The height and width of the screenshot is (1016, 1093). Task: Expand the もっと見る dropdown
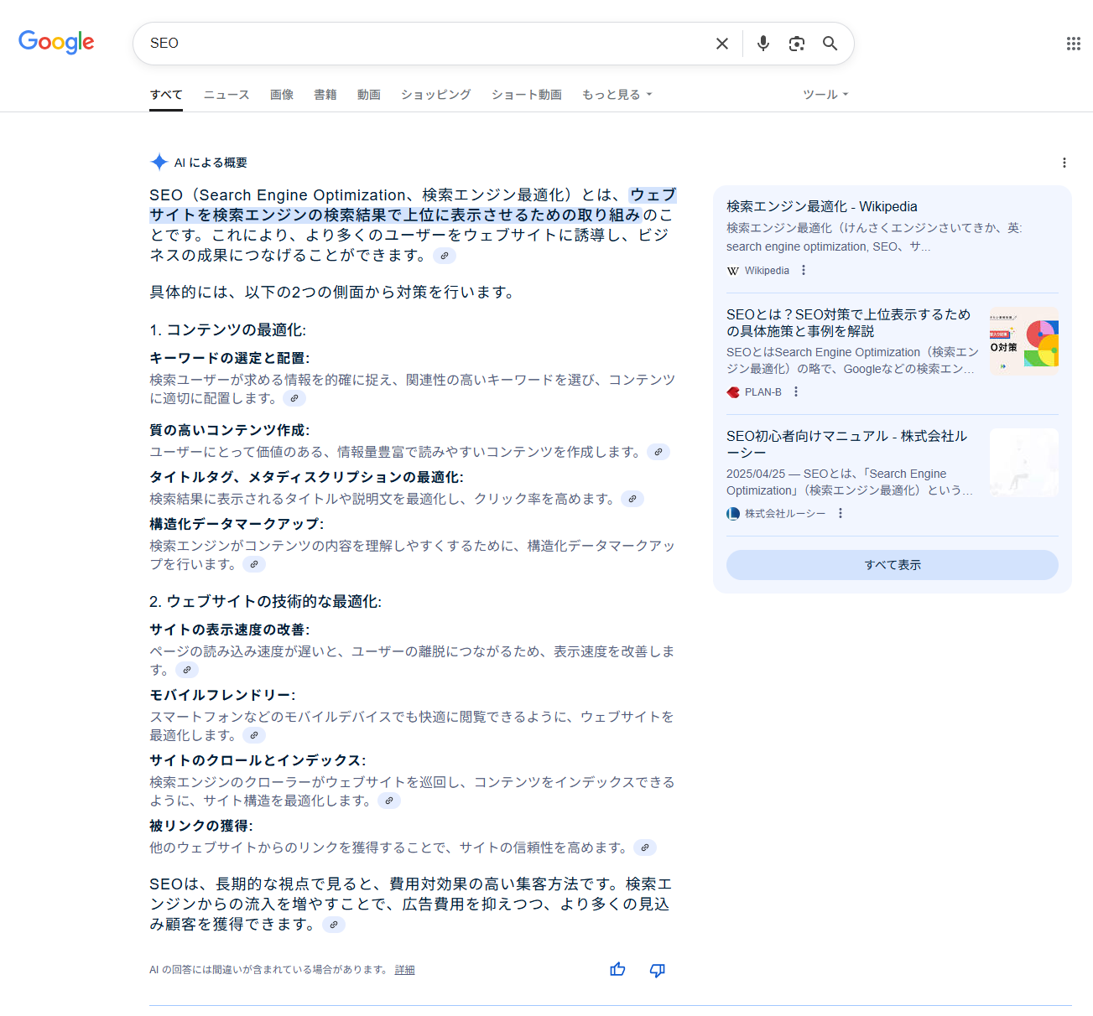coord(617,95)
